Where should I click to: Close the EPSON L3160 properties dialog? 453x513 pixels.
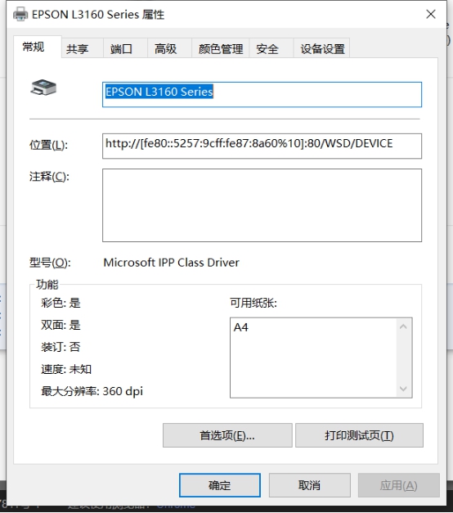pyautogui.click(x=431, y=14)
